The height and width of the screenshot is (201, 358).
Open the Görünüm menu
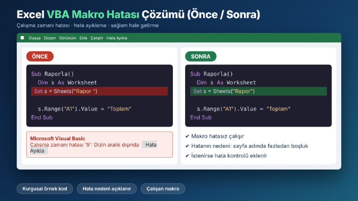(68, 38)
